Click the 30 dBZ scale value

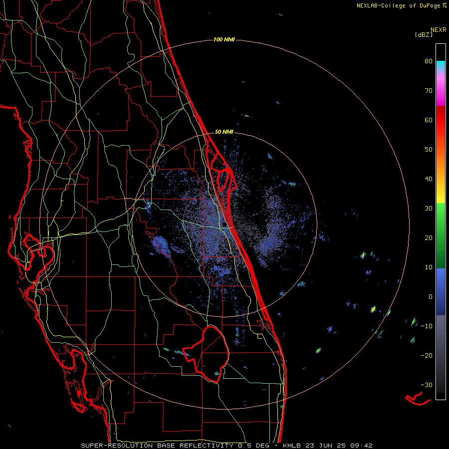click(429, 209)
